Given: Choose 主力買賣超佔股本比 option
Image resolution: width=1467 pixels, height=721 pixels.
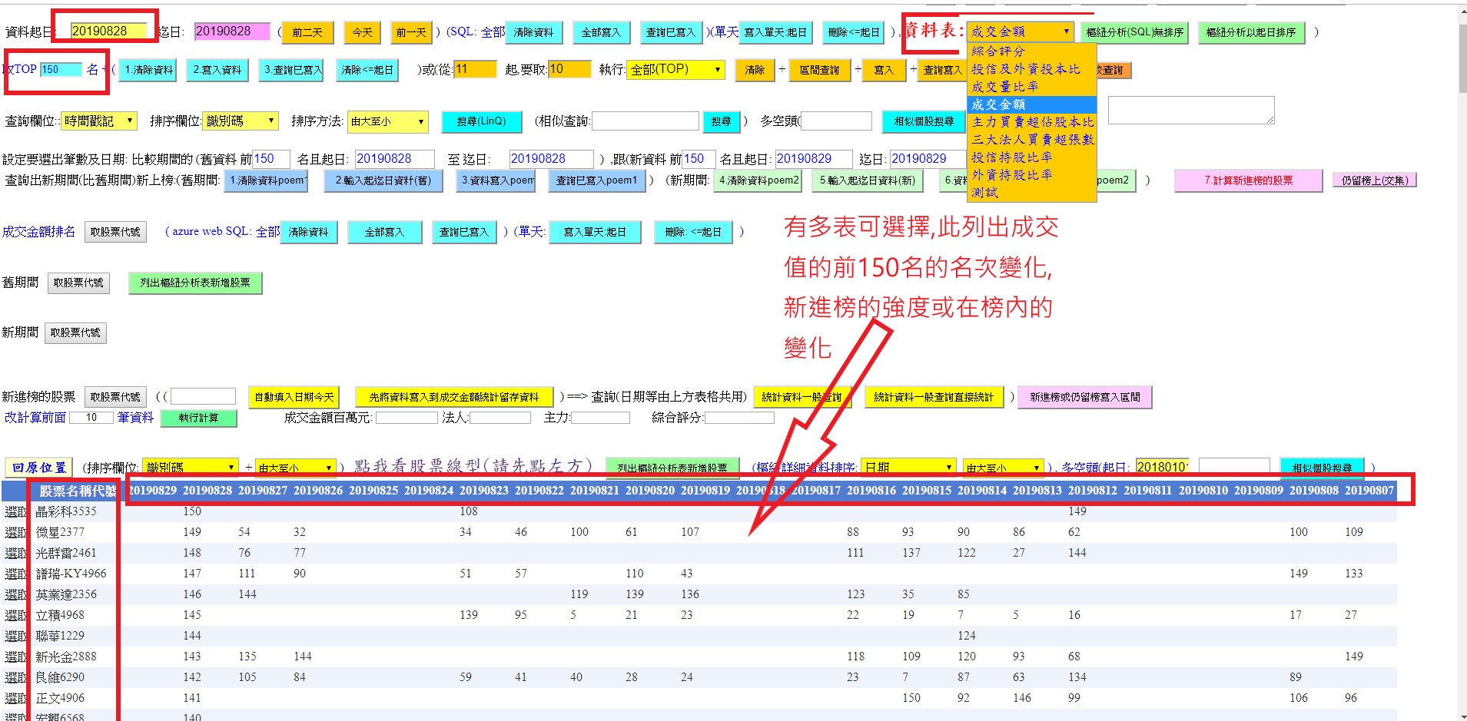Looking at the screenshot, I should point(1031,122).
